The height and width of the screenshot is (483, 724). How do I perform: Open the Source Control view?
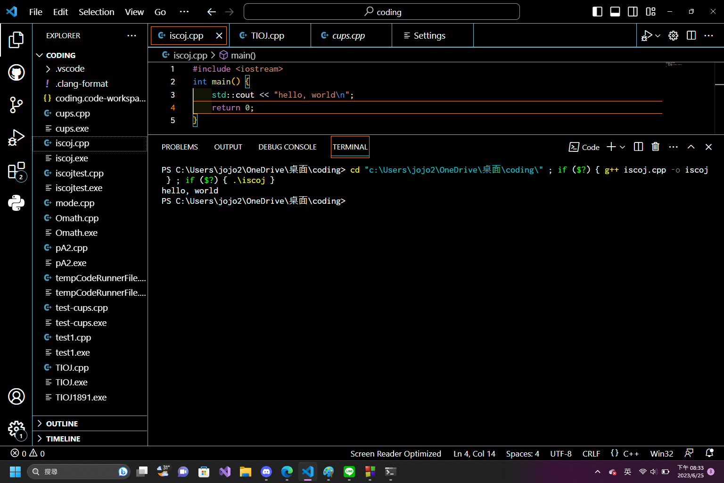click(x=16, y=105)
